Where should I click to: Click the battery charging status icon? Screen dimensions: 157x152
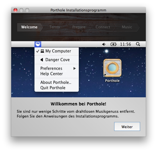114,44
